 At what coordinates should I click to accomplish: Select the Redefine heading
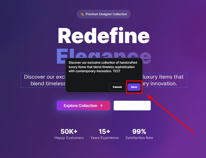point(104,36)
